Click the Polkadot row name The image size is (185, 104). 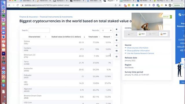click(28, 75)
